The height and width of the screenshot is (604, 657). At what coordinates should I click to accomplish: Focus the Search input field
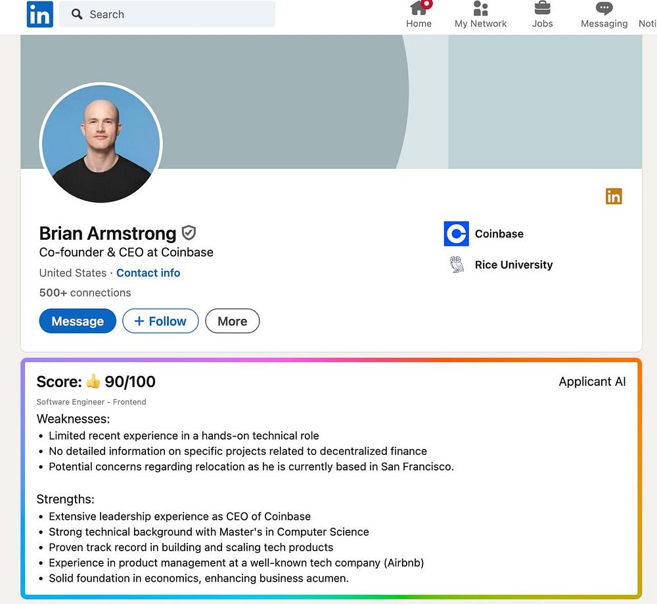tap(167, 14)
